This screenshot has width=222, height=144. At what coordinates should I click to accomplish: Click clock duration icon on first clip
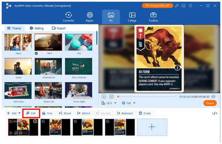pyautogui.click(x=20, y=133)
